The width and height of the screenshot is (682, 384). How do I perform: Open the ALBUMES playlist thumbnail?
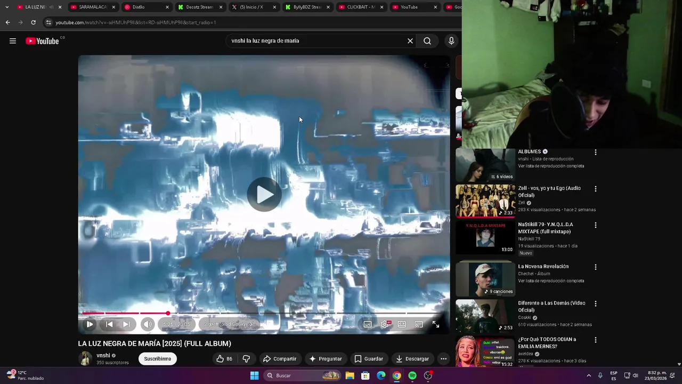pyautogui.click(x=485, y=165)
